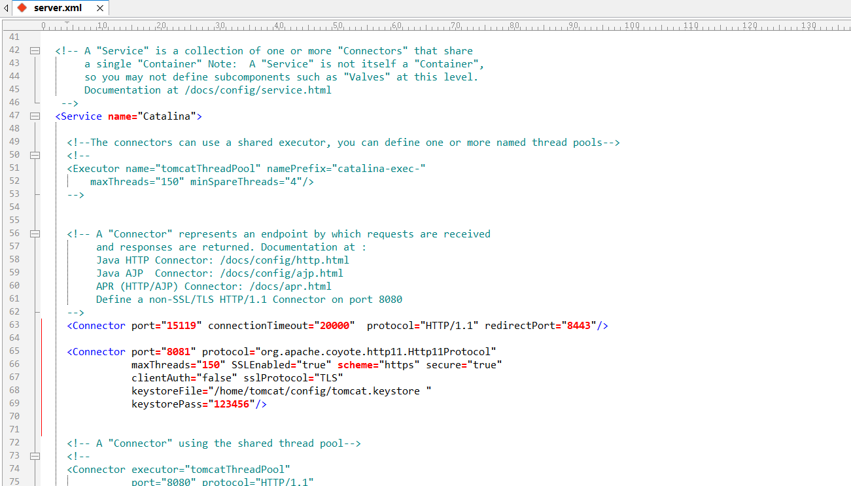The width and height of the screenshot is (851, 486).
Task: Click the connectionTimeout value "20000"
Action: click(x=334, y=326)
